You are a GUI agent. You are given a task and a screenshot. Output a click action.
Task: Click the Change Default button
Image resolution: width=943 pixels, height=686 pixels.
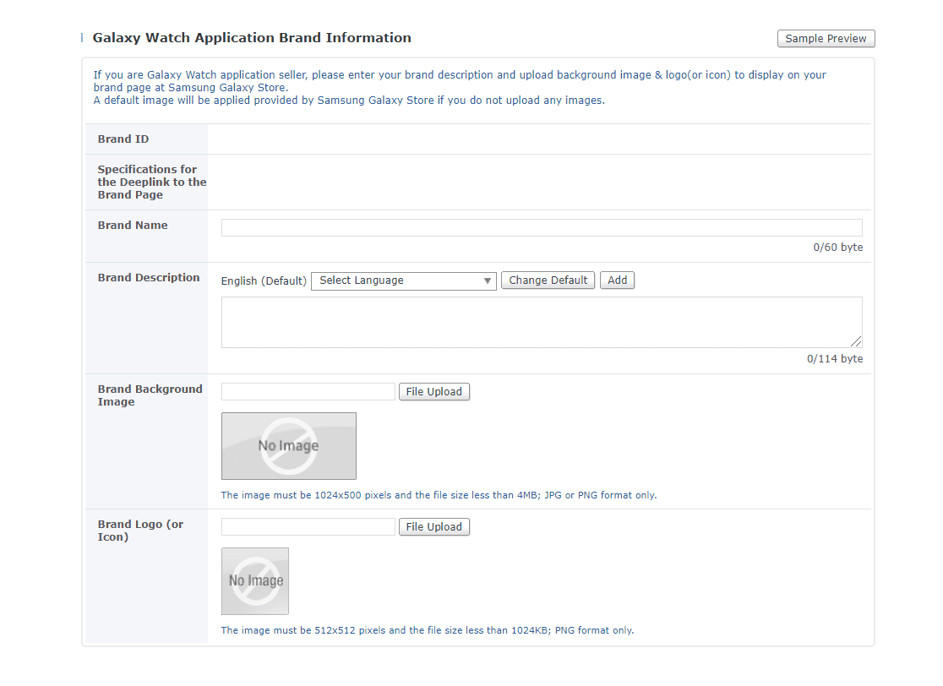pyautogui.click(x=548, y=280)
